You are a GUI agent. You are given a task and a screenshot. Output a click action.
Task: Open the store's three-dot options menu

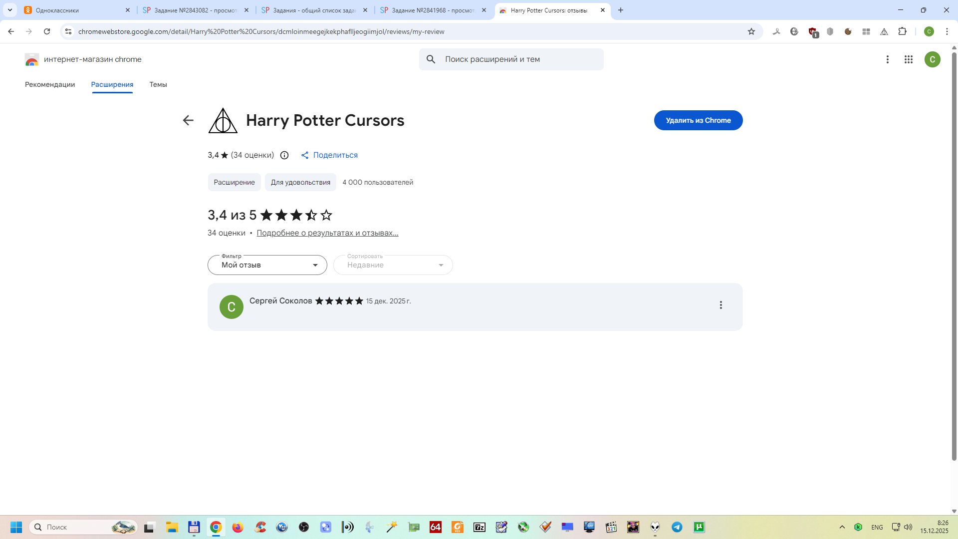click(887, 59)
